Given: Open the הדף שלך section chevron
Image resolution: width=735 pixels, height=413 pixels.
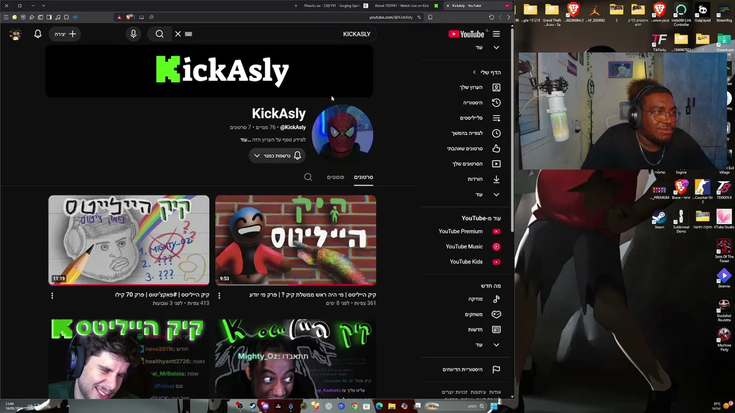Looking at the screenshot, I should [x=474, y=72].
